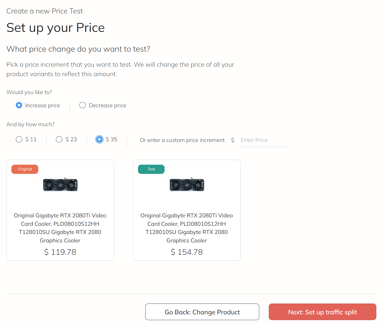Click the Go Back: Change Product button
Viewport: 384px width, 323px height.
(202, 312)
